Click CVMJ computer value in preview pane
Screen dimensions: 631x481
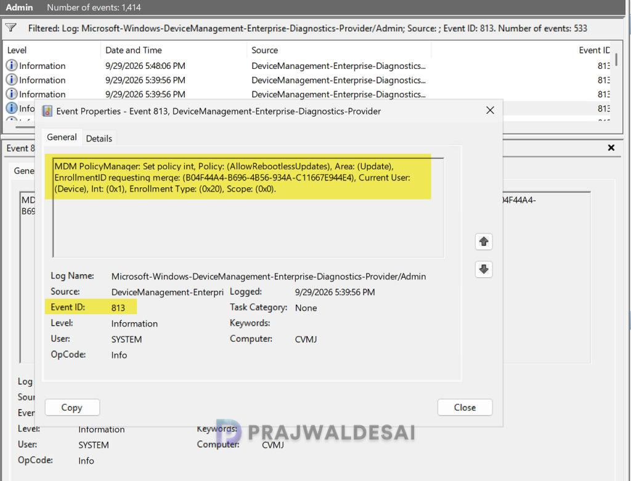[273, 445]
